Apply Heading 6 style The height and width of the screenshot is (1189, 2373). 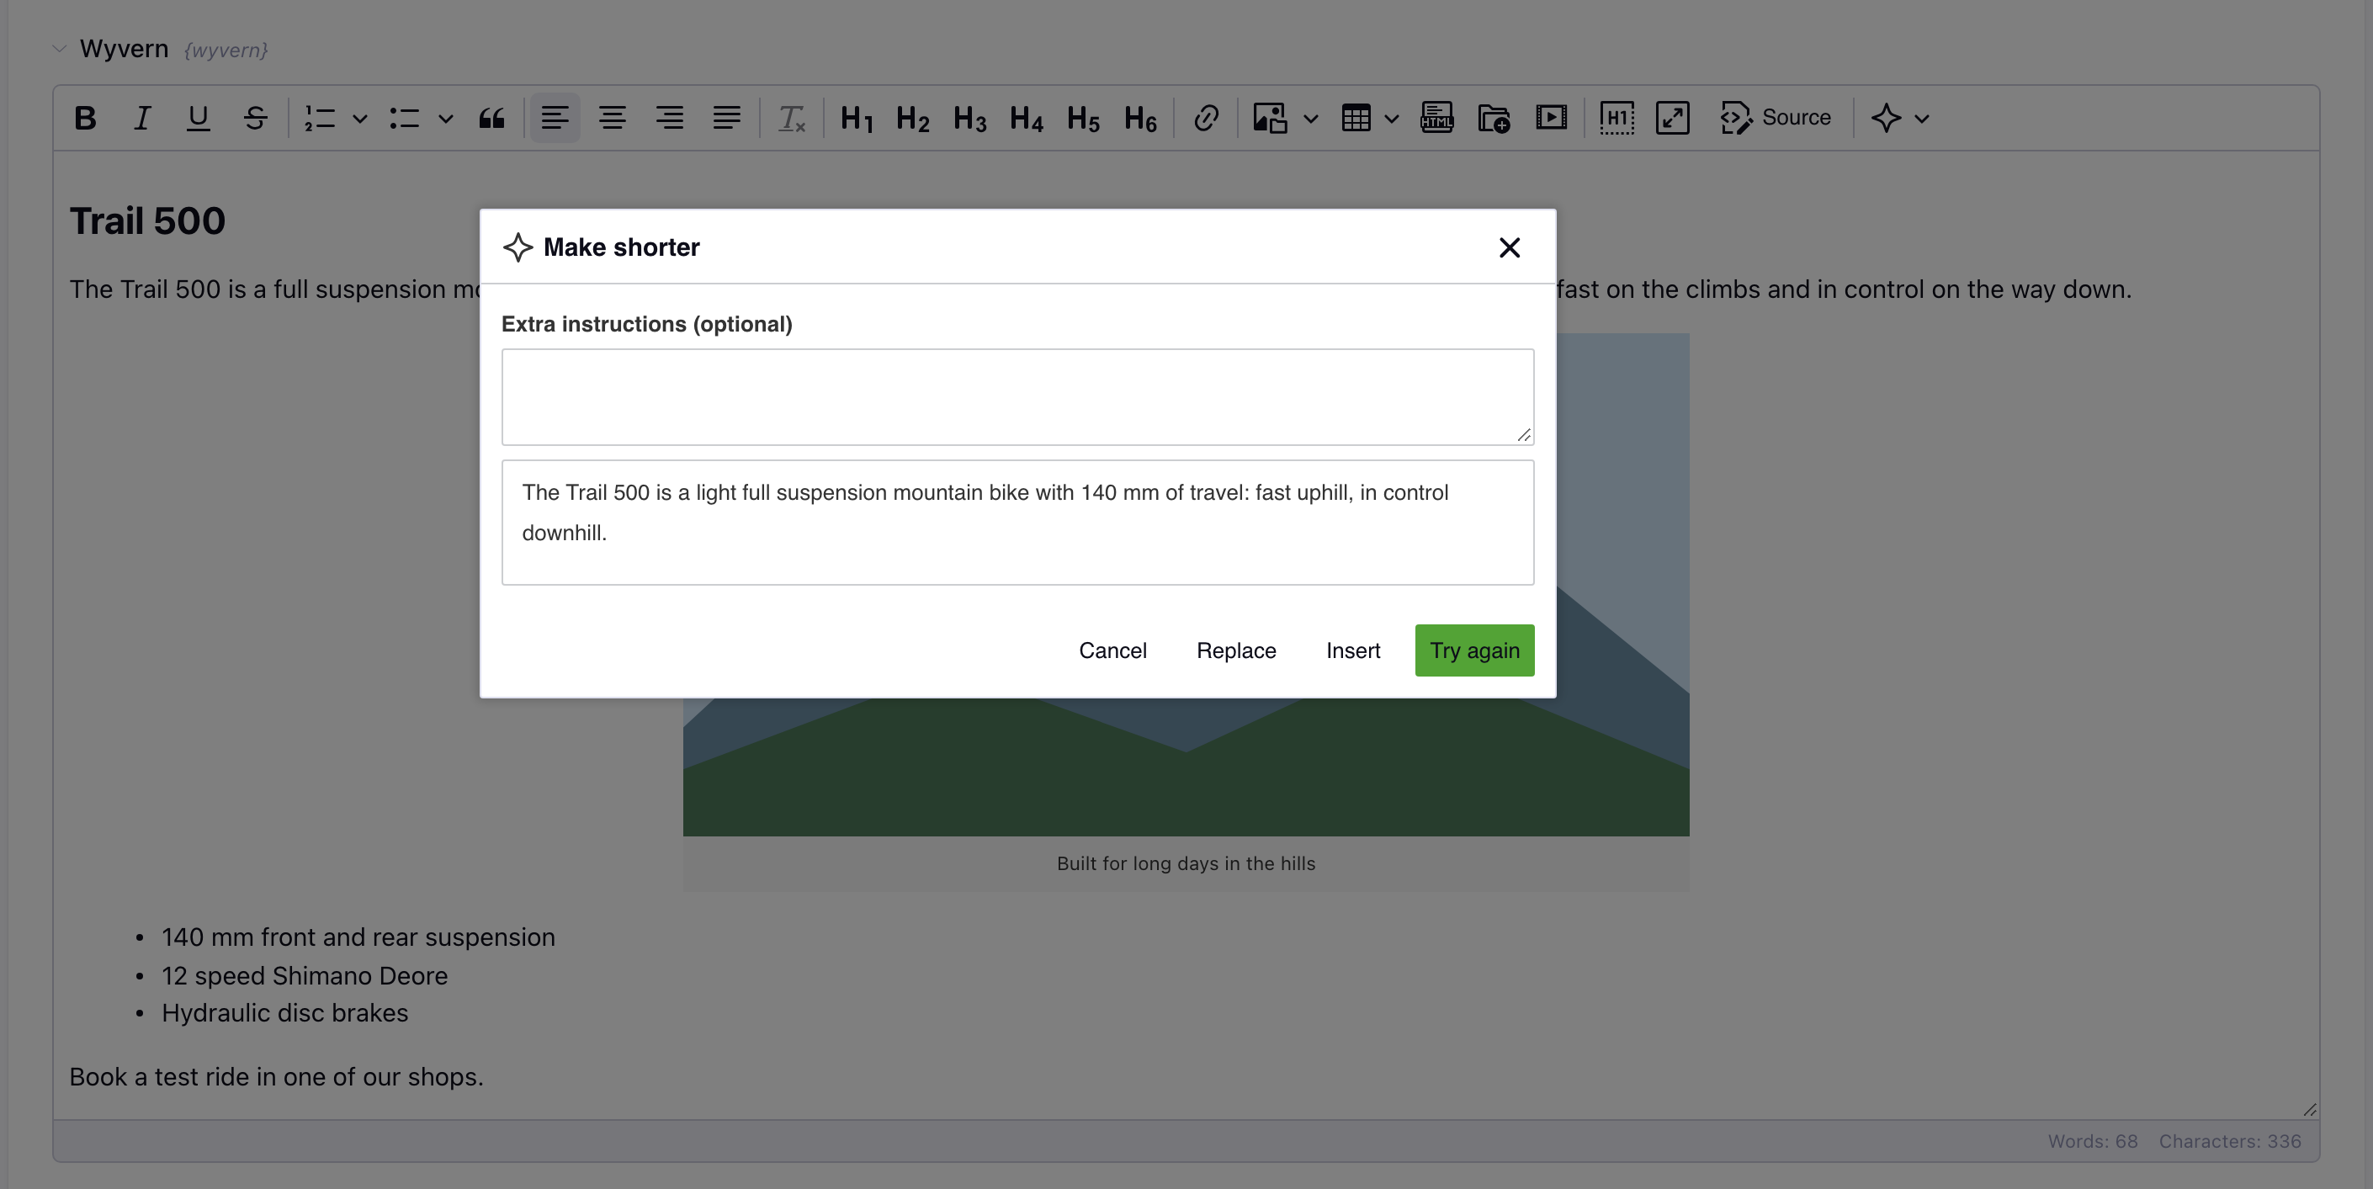coord(1140,118)
